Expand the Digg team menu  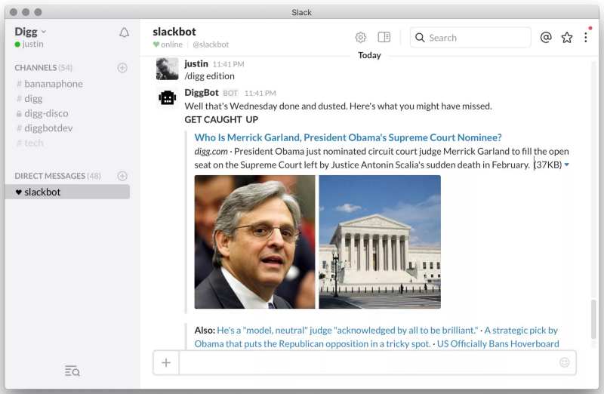pos(30,32)
